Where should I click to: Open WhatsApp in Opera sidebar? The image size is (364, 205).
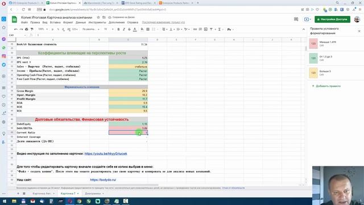click(4, 48)
